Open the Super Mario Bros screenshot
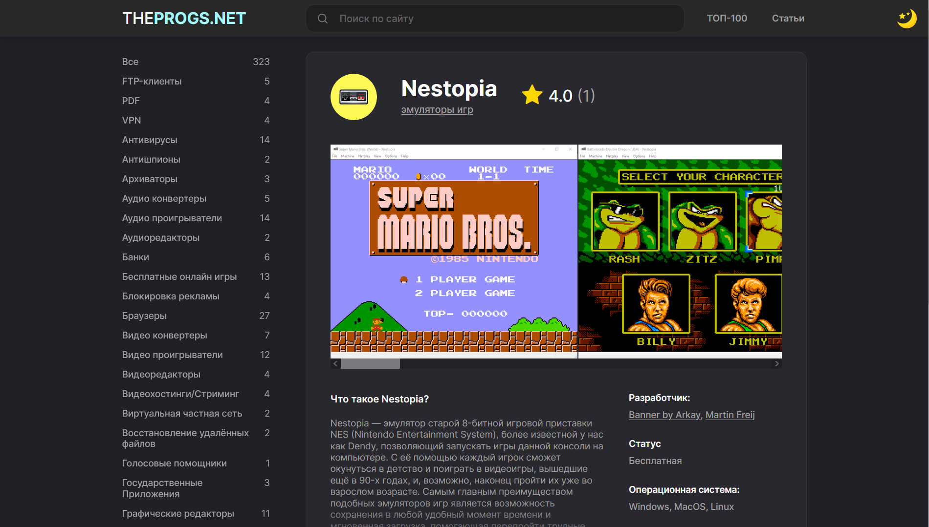 tap(454, 252)
